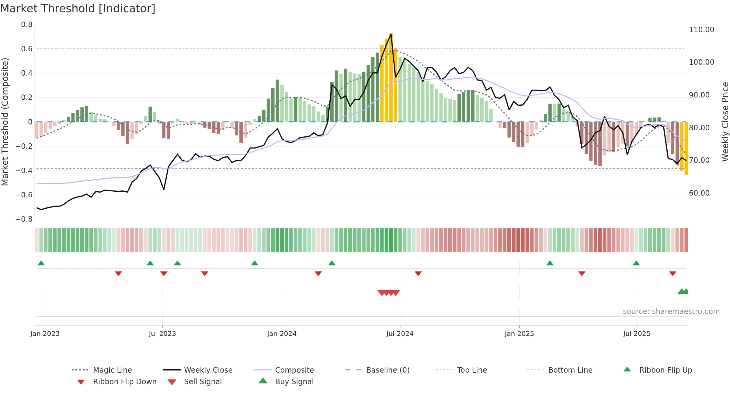Click the ribbon flip up marker just after Jul 2023
The image size is (730, 410).
coord(178,263)
